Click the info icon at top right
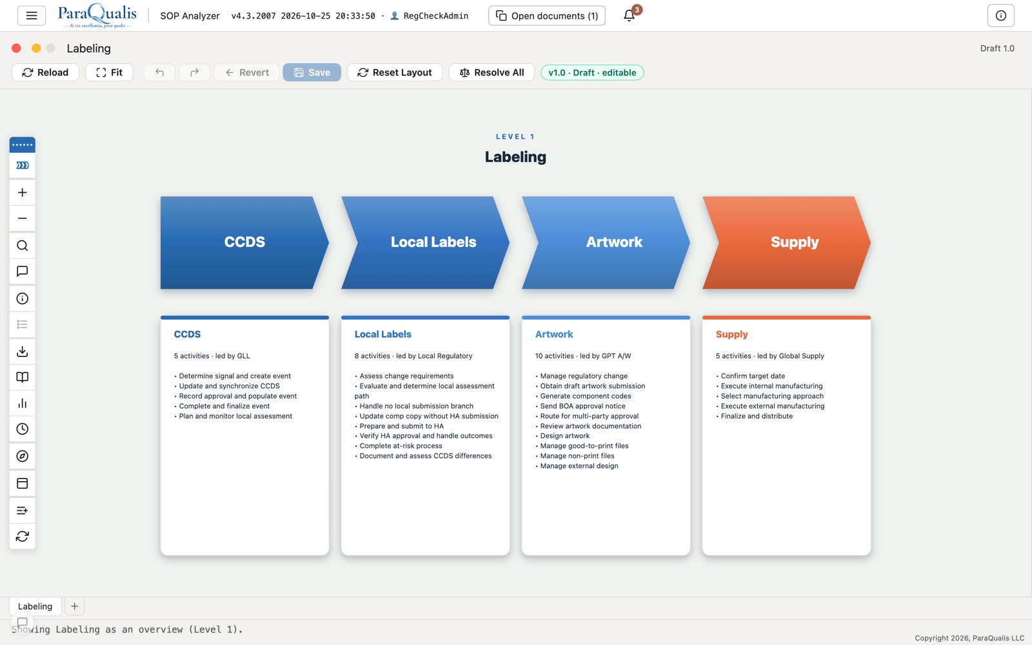Viewport: 1032px width, 645px height. click(x=1000, y=15)
